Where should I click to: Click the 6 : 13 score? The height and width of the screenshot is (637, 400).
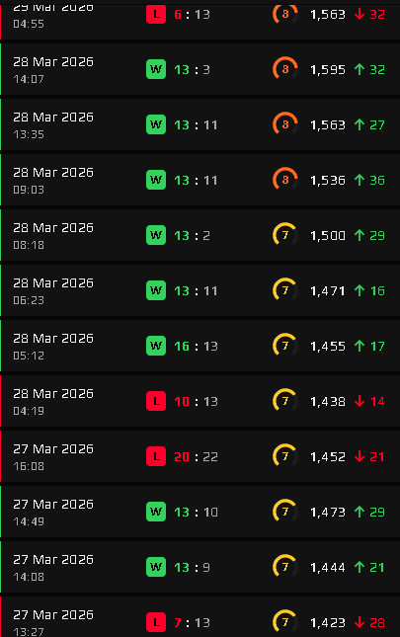click(x=192, y=15)
